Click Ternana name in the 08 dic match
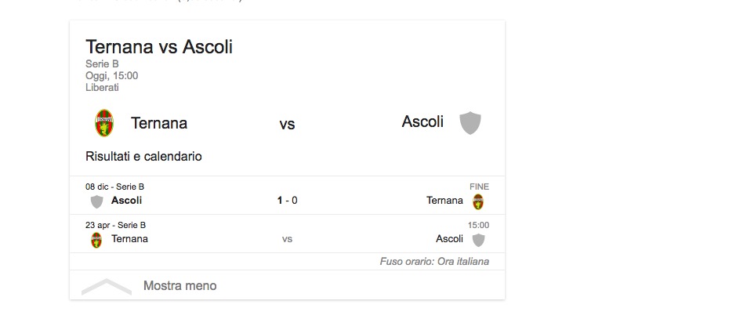 pos(444,201)
